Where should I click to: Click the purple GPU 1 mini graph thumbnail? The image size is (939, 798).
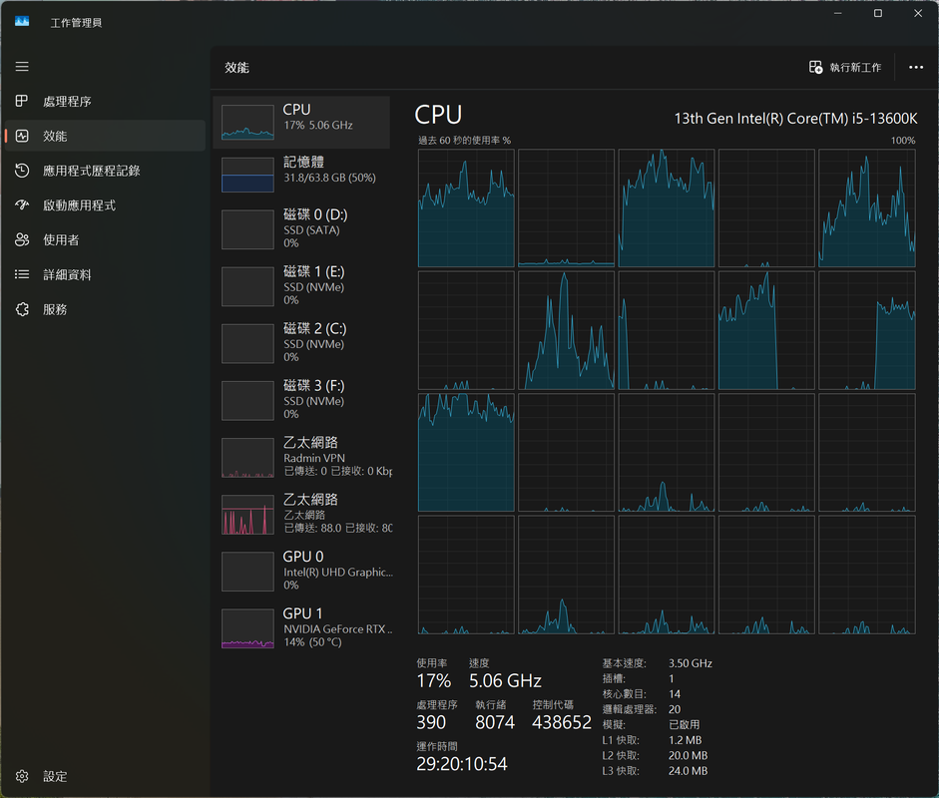(247, 628)
